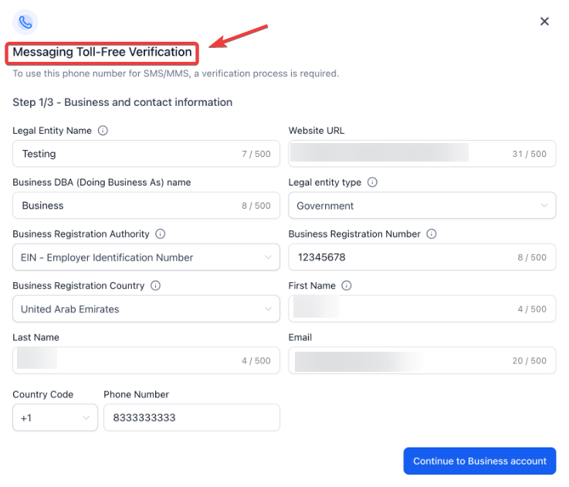
Task: Close the verification dialog with X
Action: (544, 22)
